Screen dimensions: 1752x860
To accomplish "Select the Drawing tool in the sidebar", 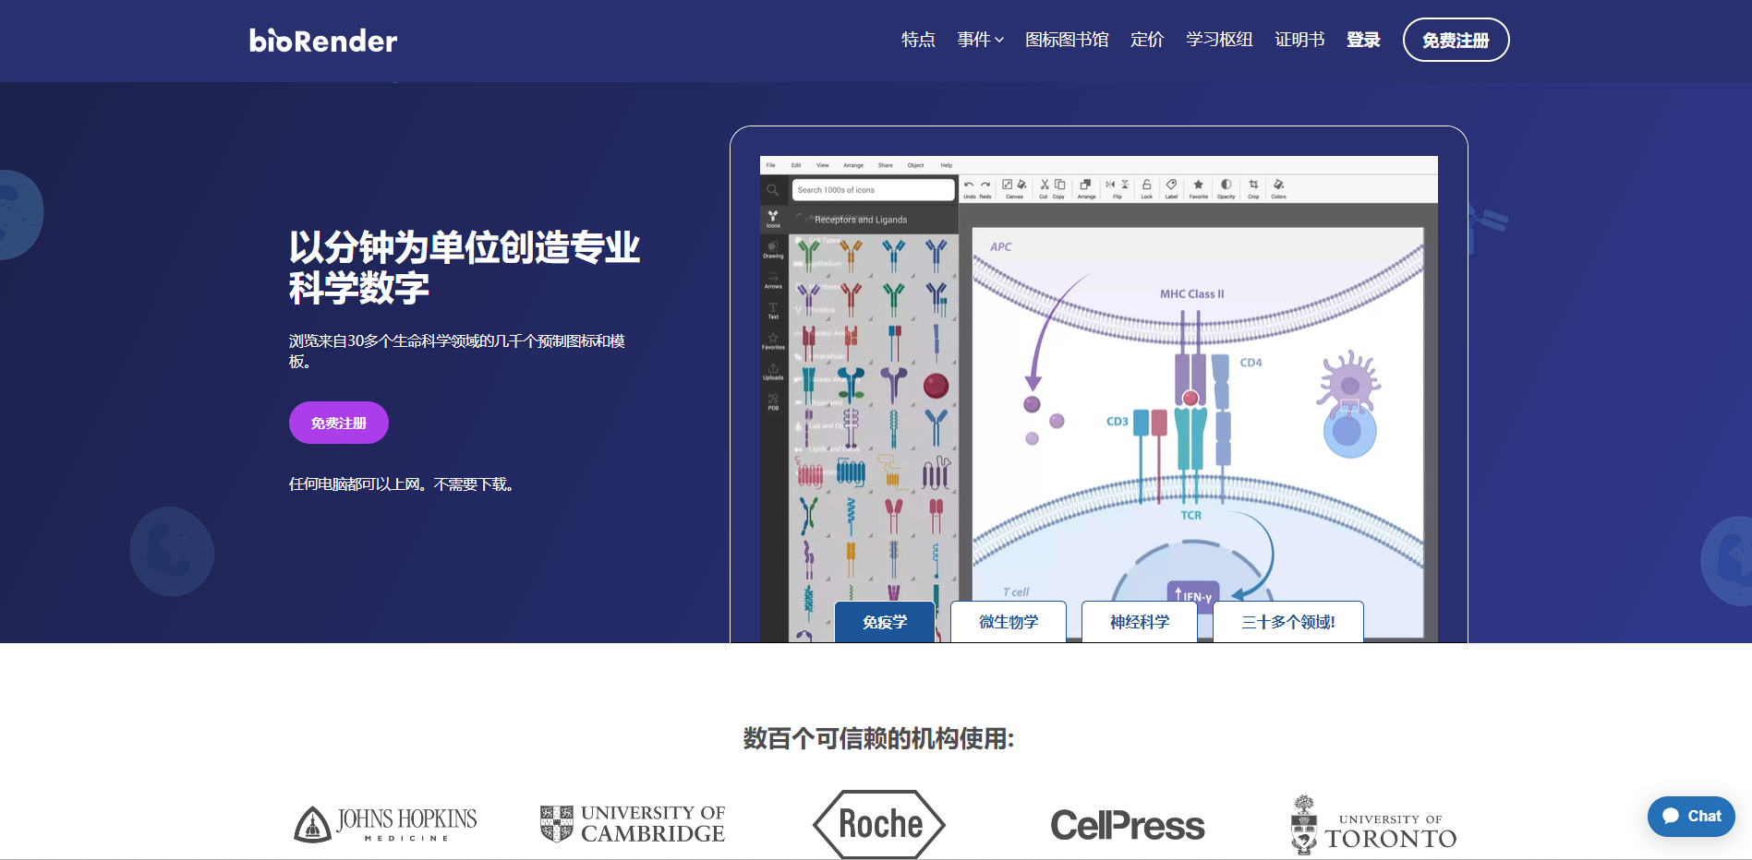I will [x=773, y=249].
